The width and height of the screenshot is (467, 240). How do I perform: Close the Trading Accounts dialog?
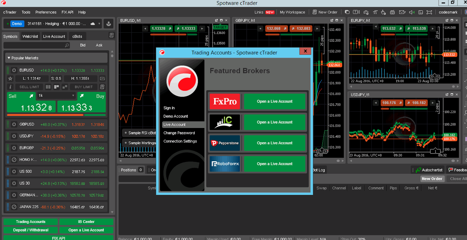point(305,51)
